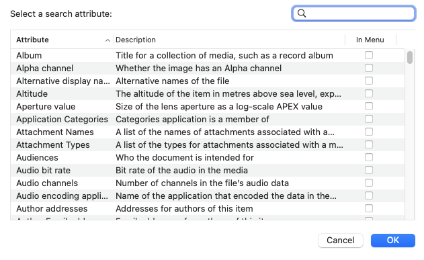Click the In Menu column header
The image size is (424, 260).
click(x=370, y=40)
